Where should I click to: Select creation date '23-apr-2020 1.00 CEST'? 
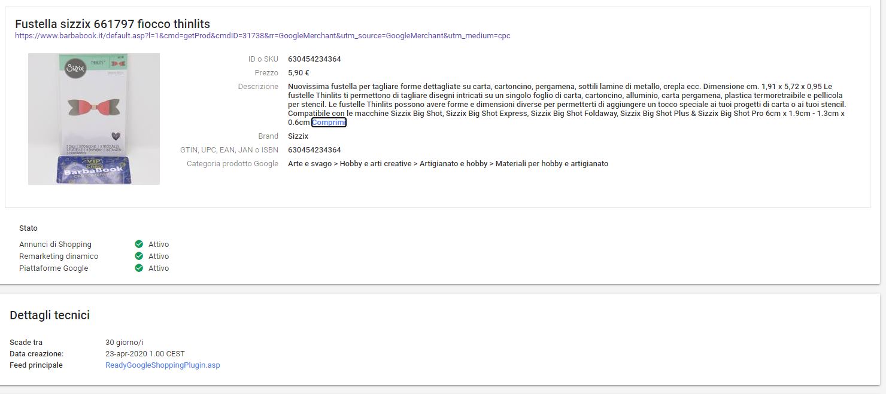coord(145,354)
